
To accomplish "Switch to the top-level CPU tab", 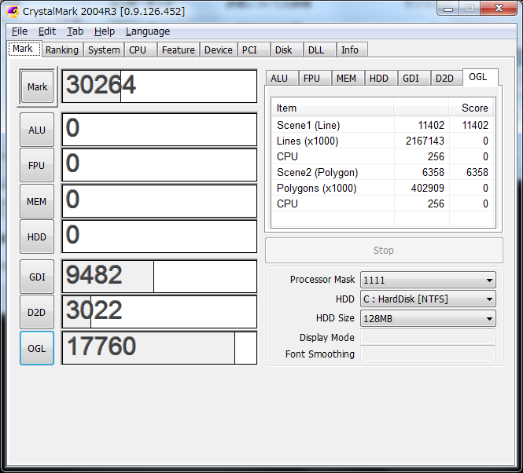I will pyautogui.click(x=141, y=50).
